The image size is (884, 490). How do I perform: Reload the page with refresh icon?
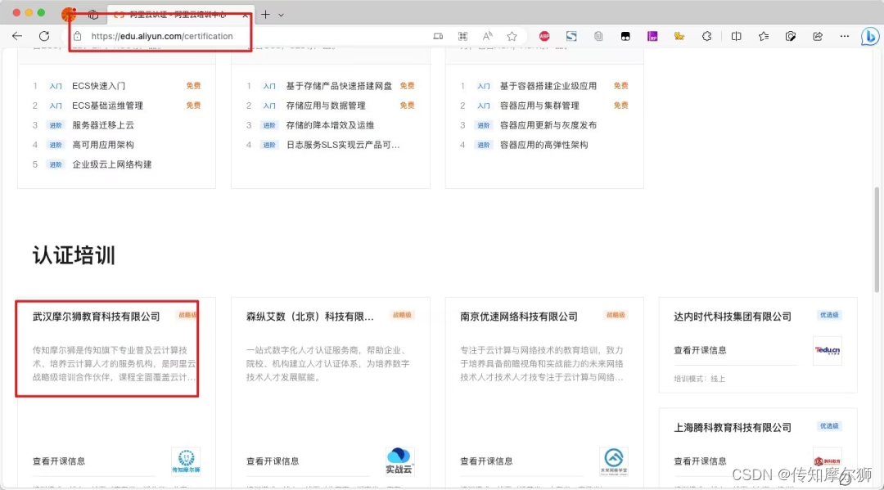click(x=44, y=36)
